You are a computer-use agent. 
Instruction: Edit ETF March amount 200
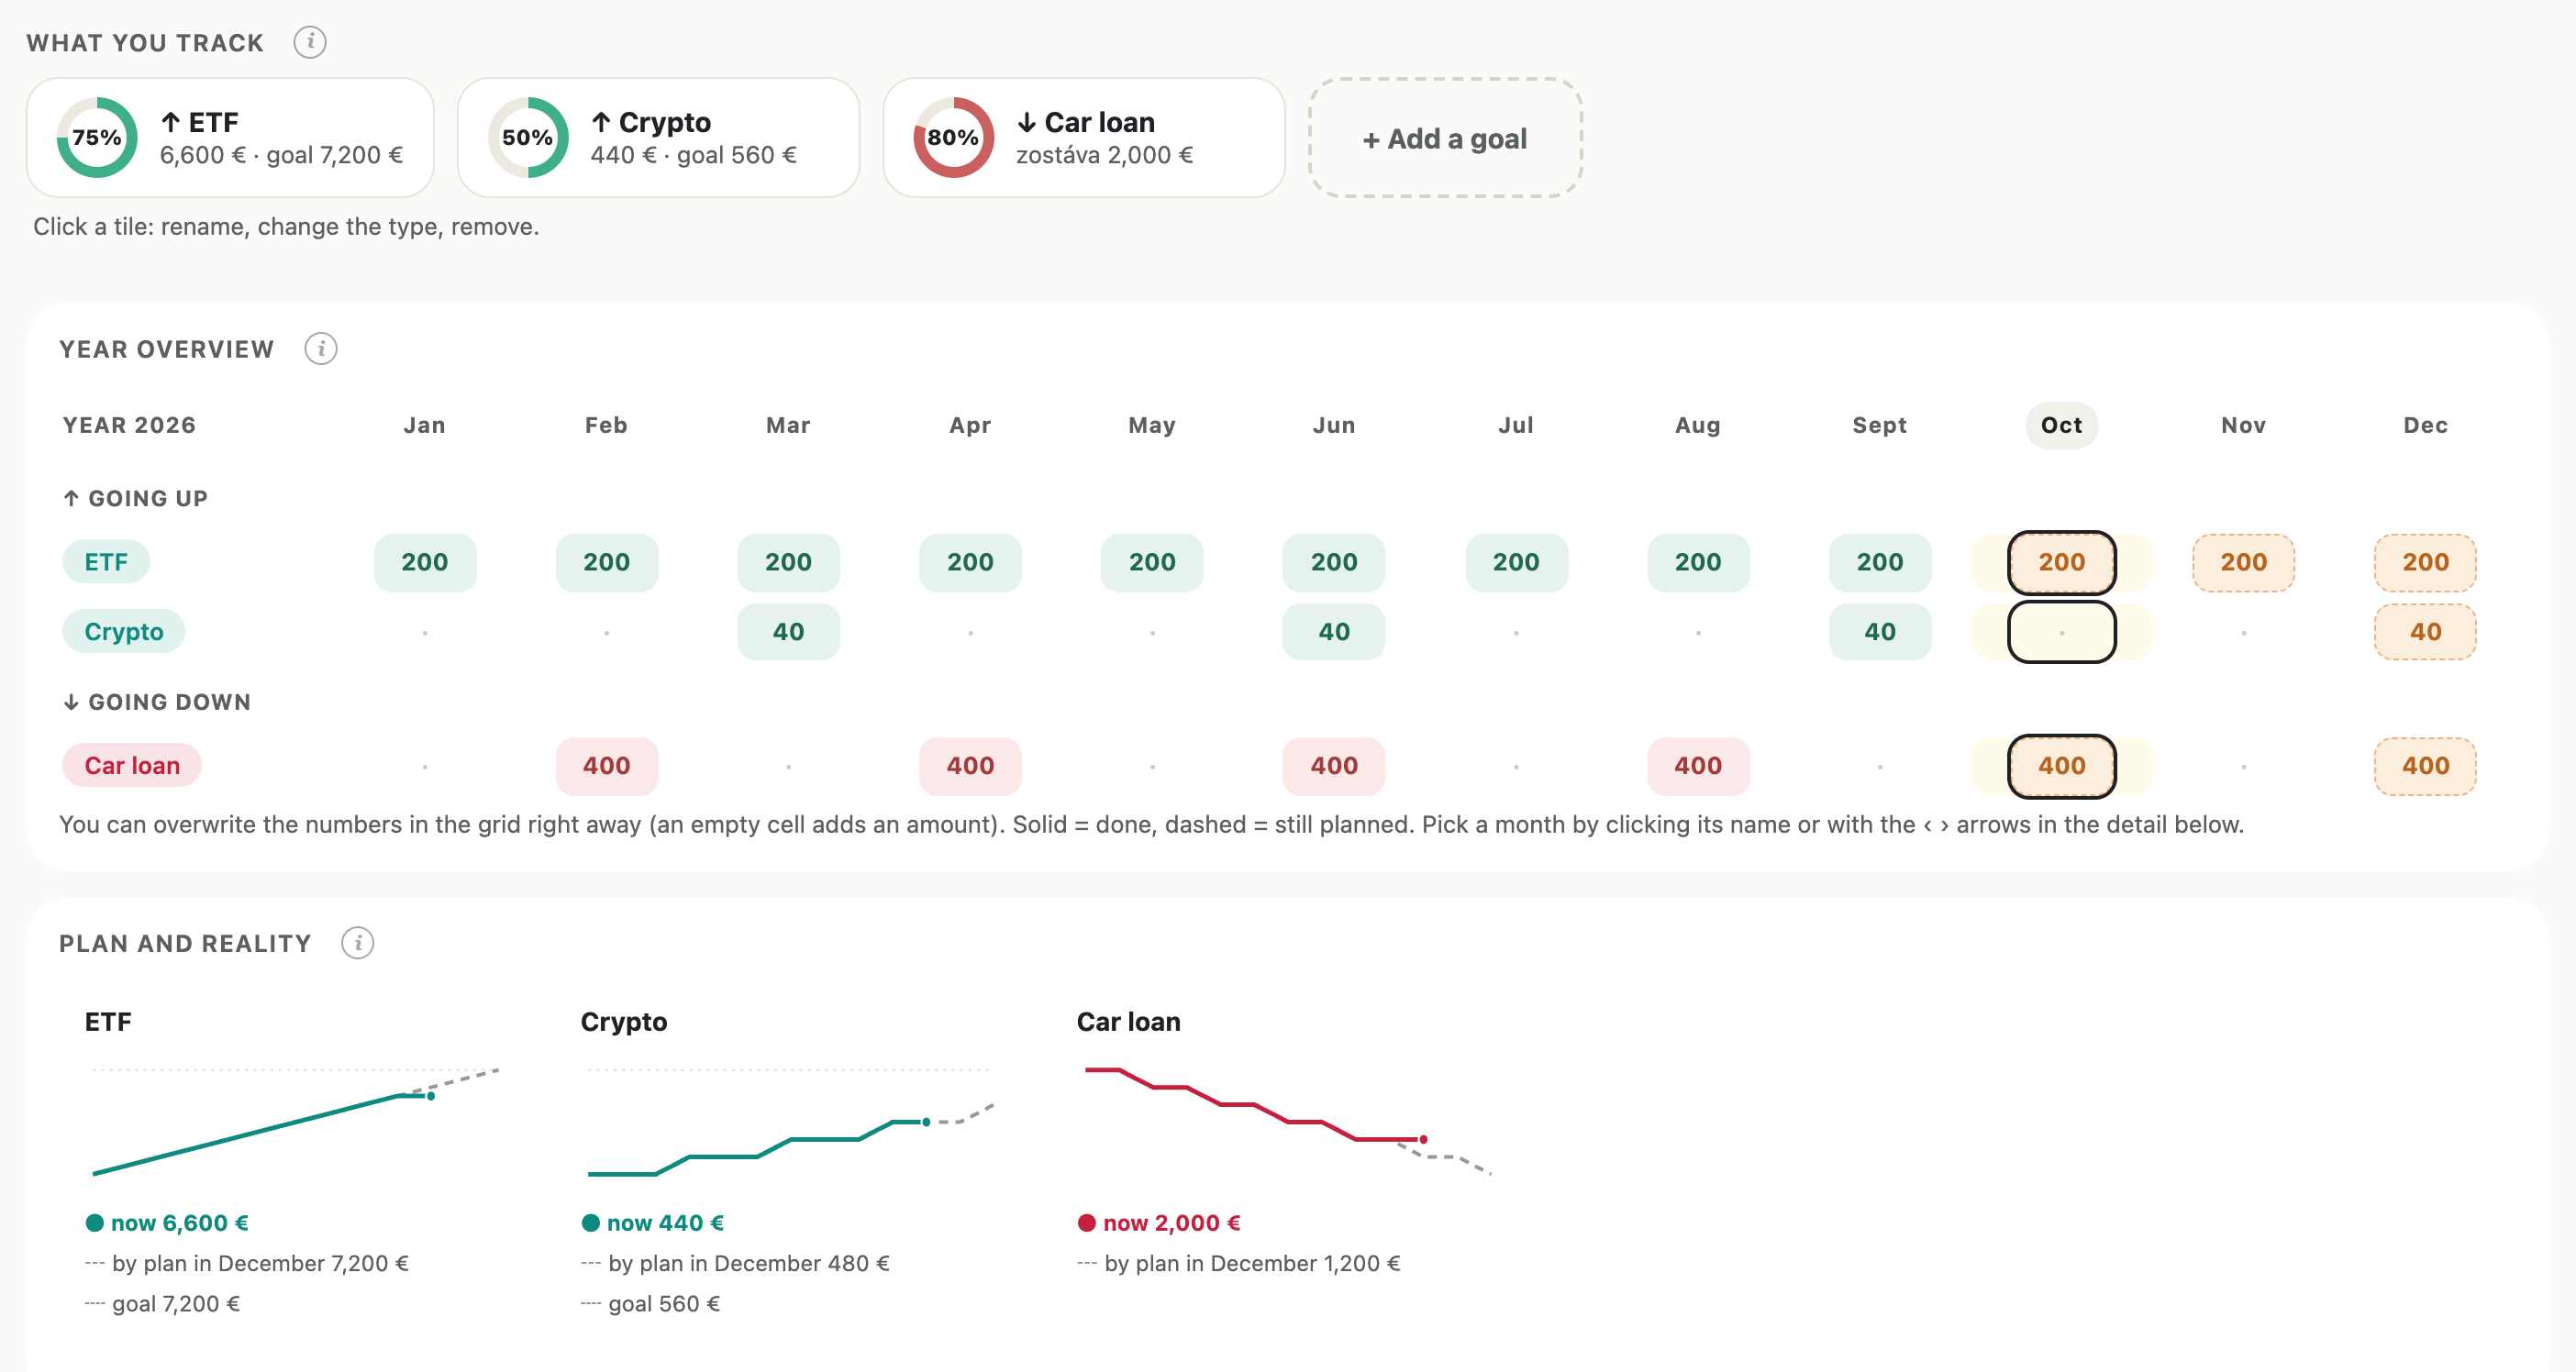point(789,563)
